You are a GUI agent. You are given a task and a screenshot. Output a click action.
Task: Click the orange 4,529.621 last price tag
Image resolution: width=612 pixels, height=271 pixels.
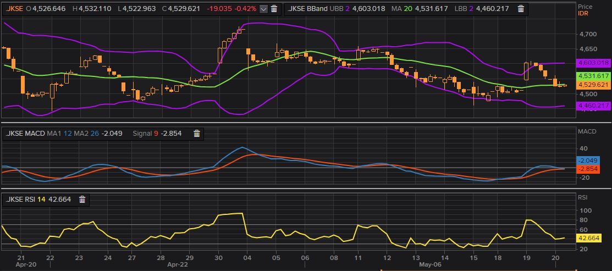(594, 85)
